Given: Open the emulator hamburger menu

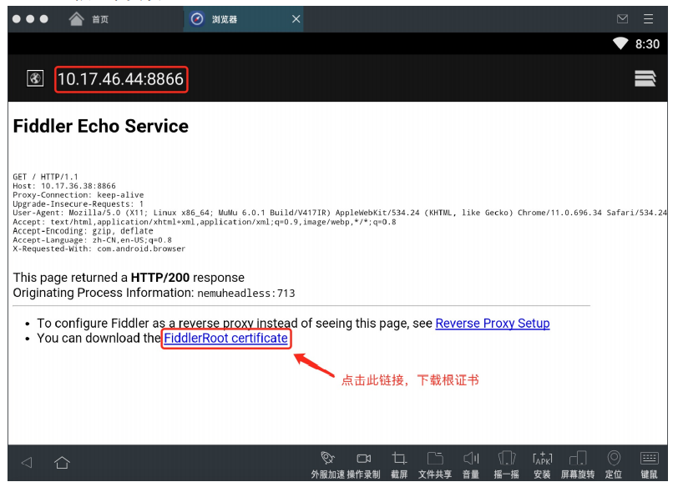Looking at the screenshot, I should (648, 18).
